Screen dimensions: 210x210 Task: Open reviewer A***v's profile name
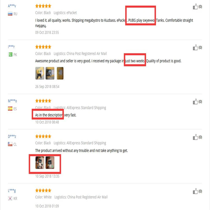pyautogui.click(x=12, y=6)
